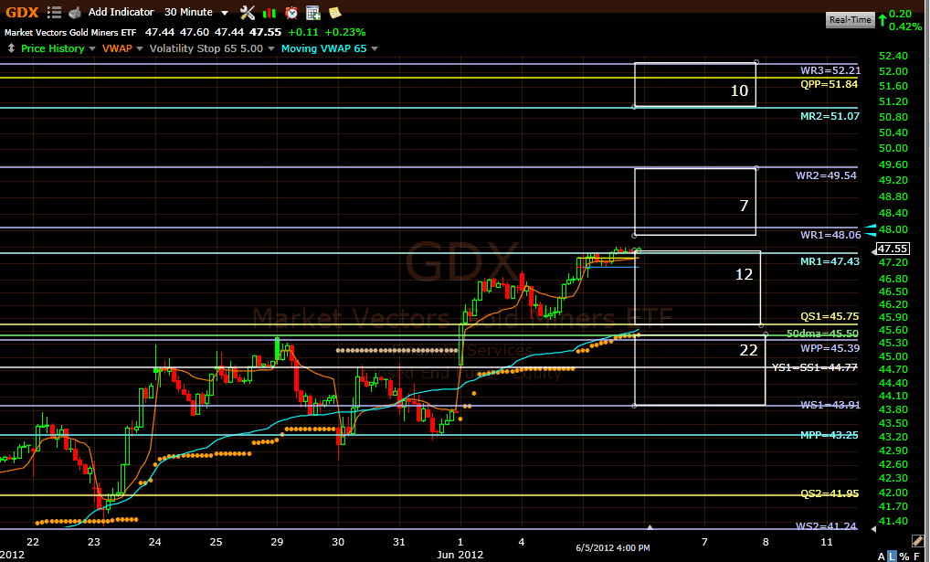Click the WS2=41.24 pivot label

(x=826, y=526)
